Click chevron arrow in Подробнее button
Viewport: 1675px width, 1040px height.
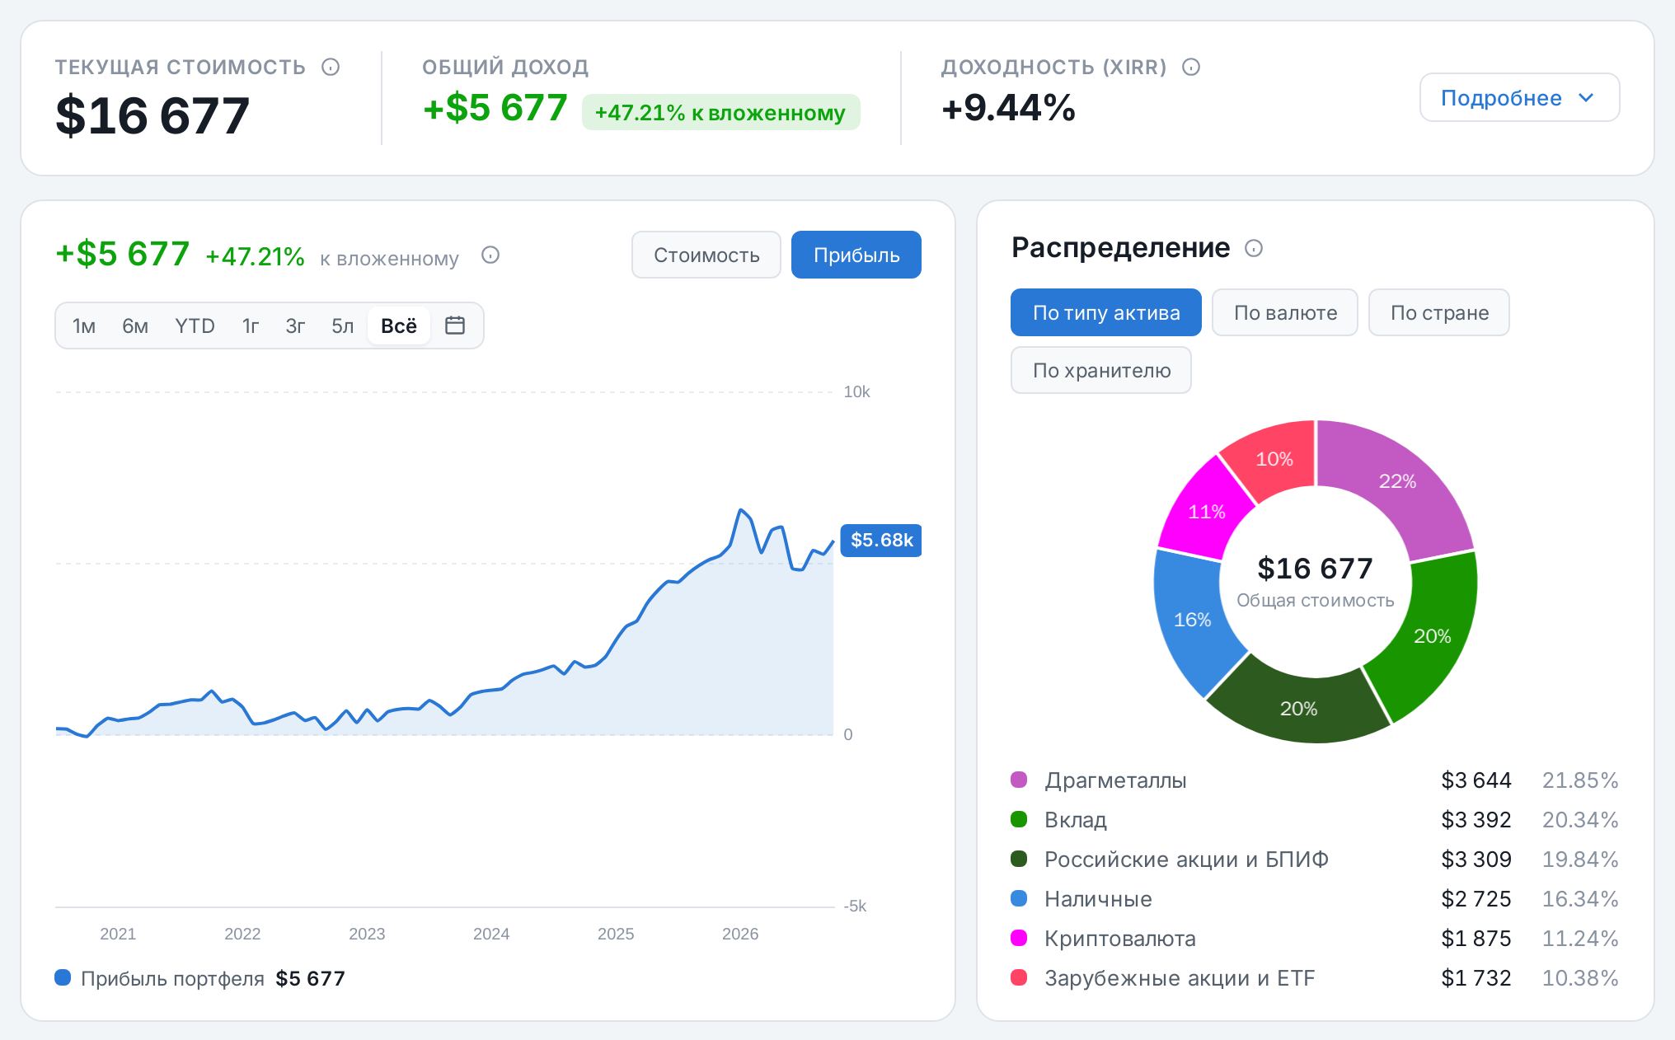point(1586,98)
